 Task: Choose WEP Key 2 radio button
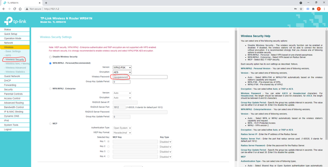click(x=108, y=146)
